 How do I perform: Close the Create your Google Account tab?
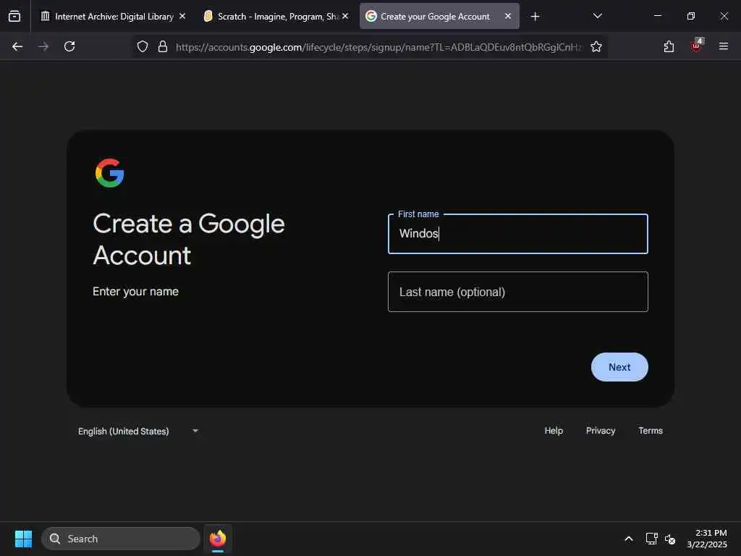pyautogui.click(x=508, y=16)
